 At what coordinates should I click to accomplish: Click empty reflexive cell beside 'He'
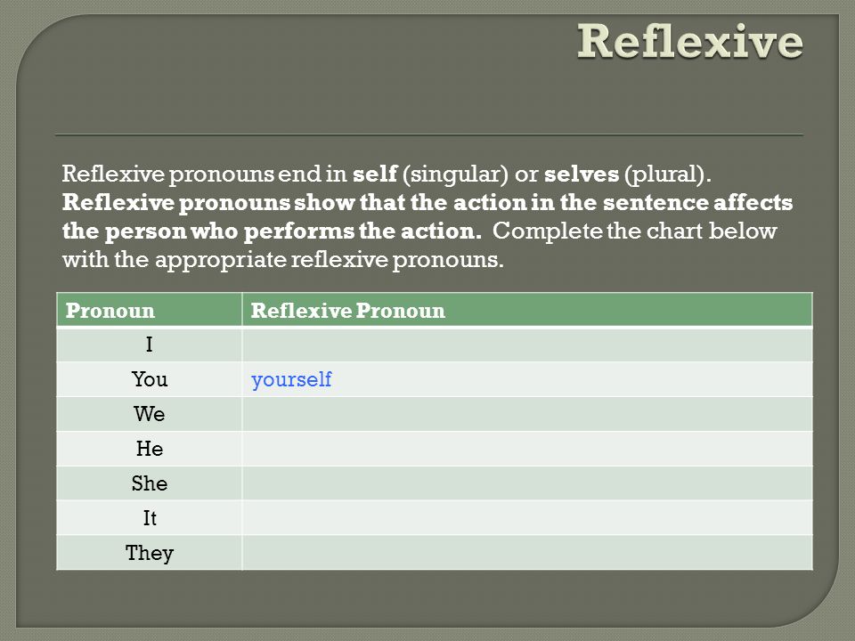click(527, 449)
